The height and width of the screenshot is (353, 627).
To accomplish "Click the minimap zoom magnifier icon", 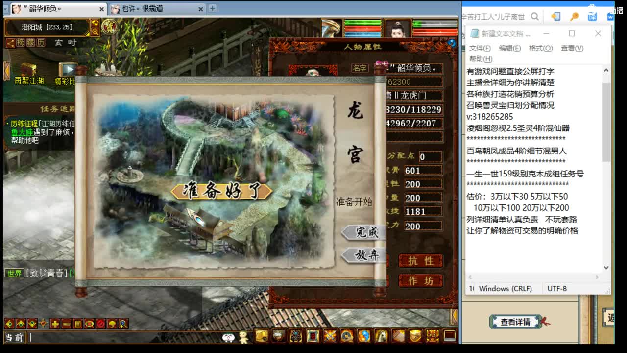I will pos(95,31).
